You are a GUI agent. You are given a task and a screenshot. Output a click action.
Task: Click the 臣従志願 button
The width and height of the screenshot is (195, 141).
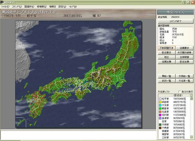coord(184,62)
